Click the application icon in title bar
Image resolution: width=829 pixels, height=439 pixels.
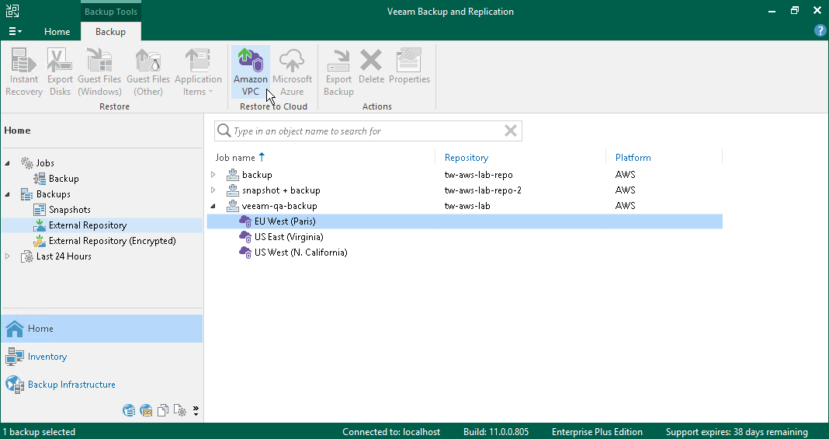12,11
